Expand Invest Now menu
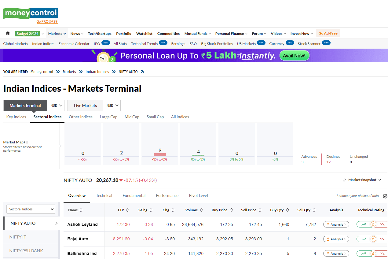The height and width of the screenshot is (259, 388). [302, 34]
